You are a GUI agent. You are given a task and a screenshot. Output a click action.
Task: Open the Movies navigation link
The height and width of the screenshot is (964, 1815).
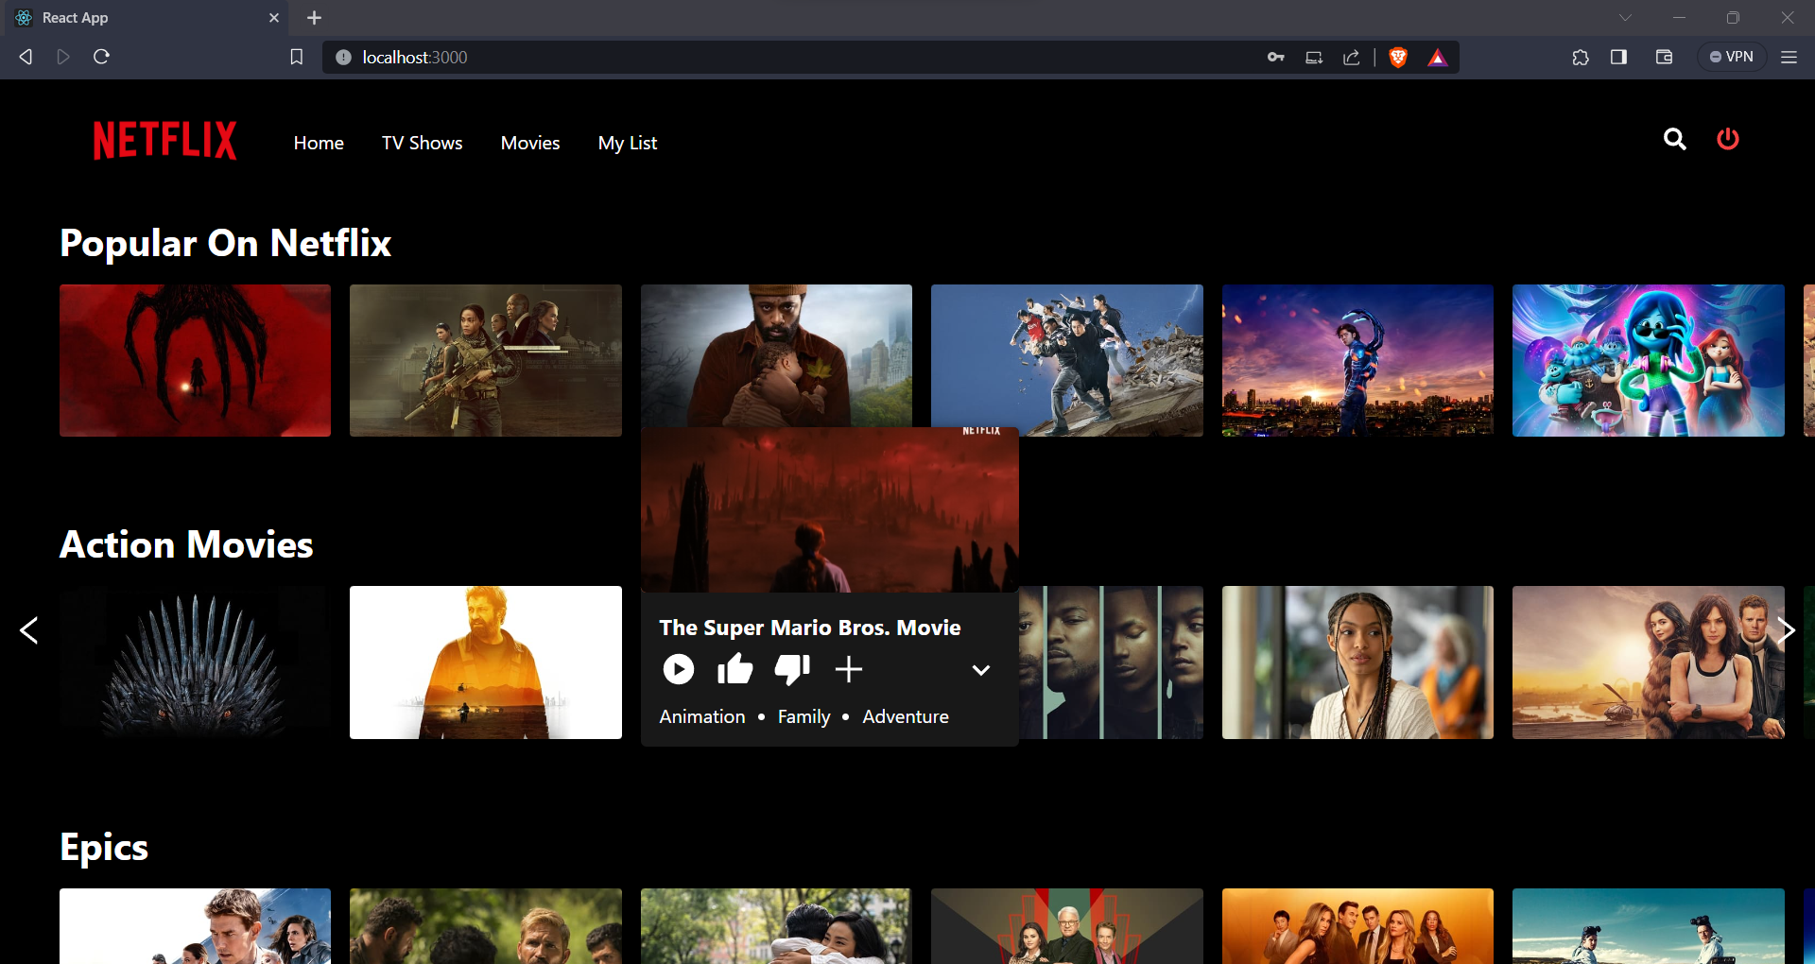529,143
